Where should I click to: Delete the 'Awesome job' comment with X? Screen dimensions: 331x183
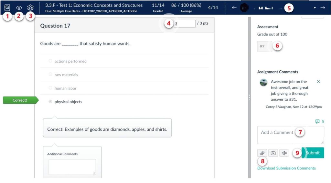point(318,82)
